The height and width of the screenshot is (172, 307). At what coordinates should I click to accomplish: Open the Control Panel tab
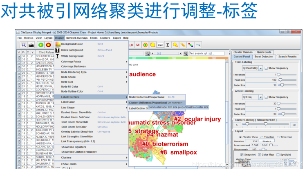coord(242,57)
